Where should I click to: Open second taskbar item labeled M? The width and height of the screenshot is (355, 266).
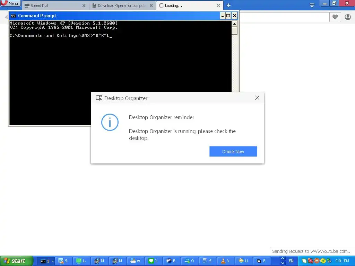click(x=117, y=261)
